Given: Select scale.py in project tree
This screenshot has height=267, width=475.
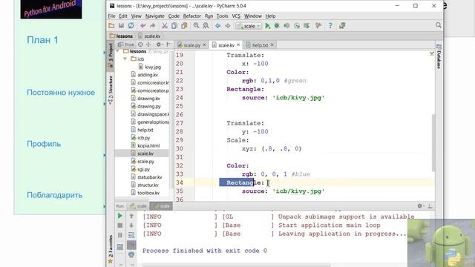Looking at the screenshot, I should pos(142,162).
